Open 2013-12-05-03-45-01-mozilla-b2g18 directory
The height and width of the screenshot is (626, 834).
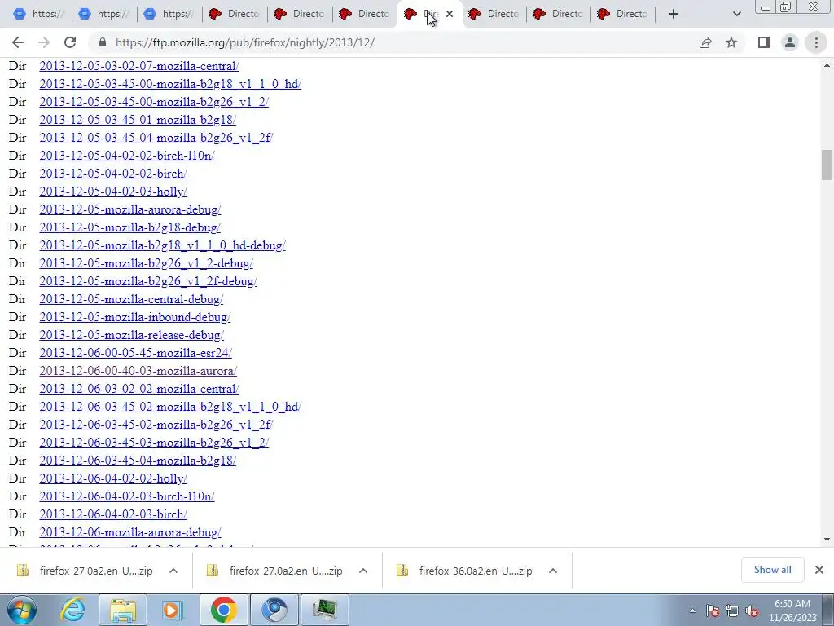[x=138, y=120]
